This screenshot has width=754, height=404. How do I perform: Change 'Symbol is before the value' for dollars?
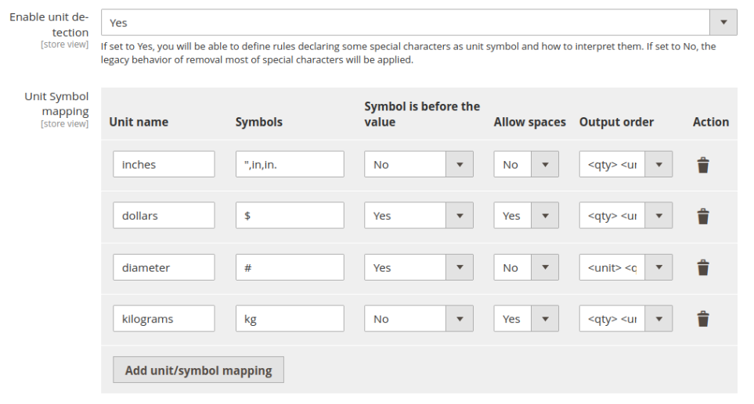tap(418, 216)
